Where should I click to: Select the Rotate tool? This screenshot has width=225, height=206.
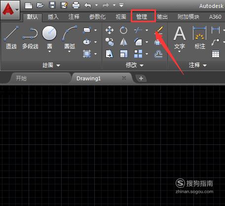(123, 30)
